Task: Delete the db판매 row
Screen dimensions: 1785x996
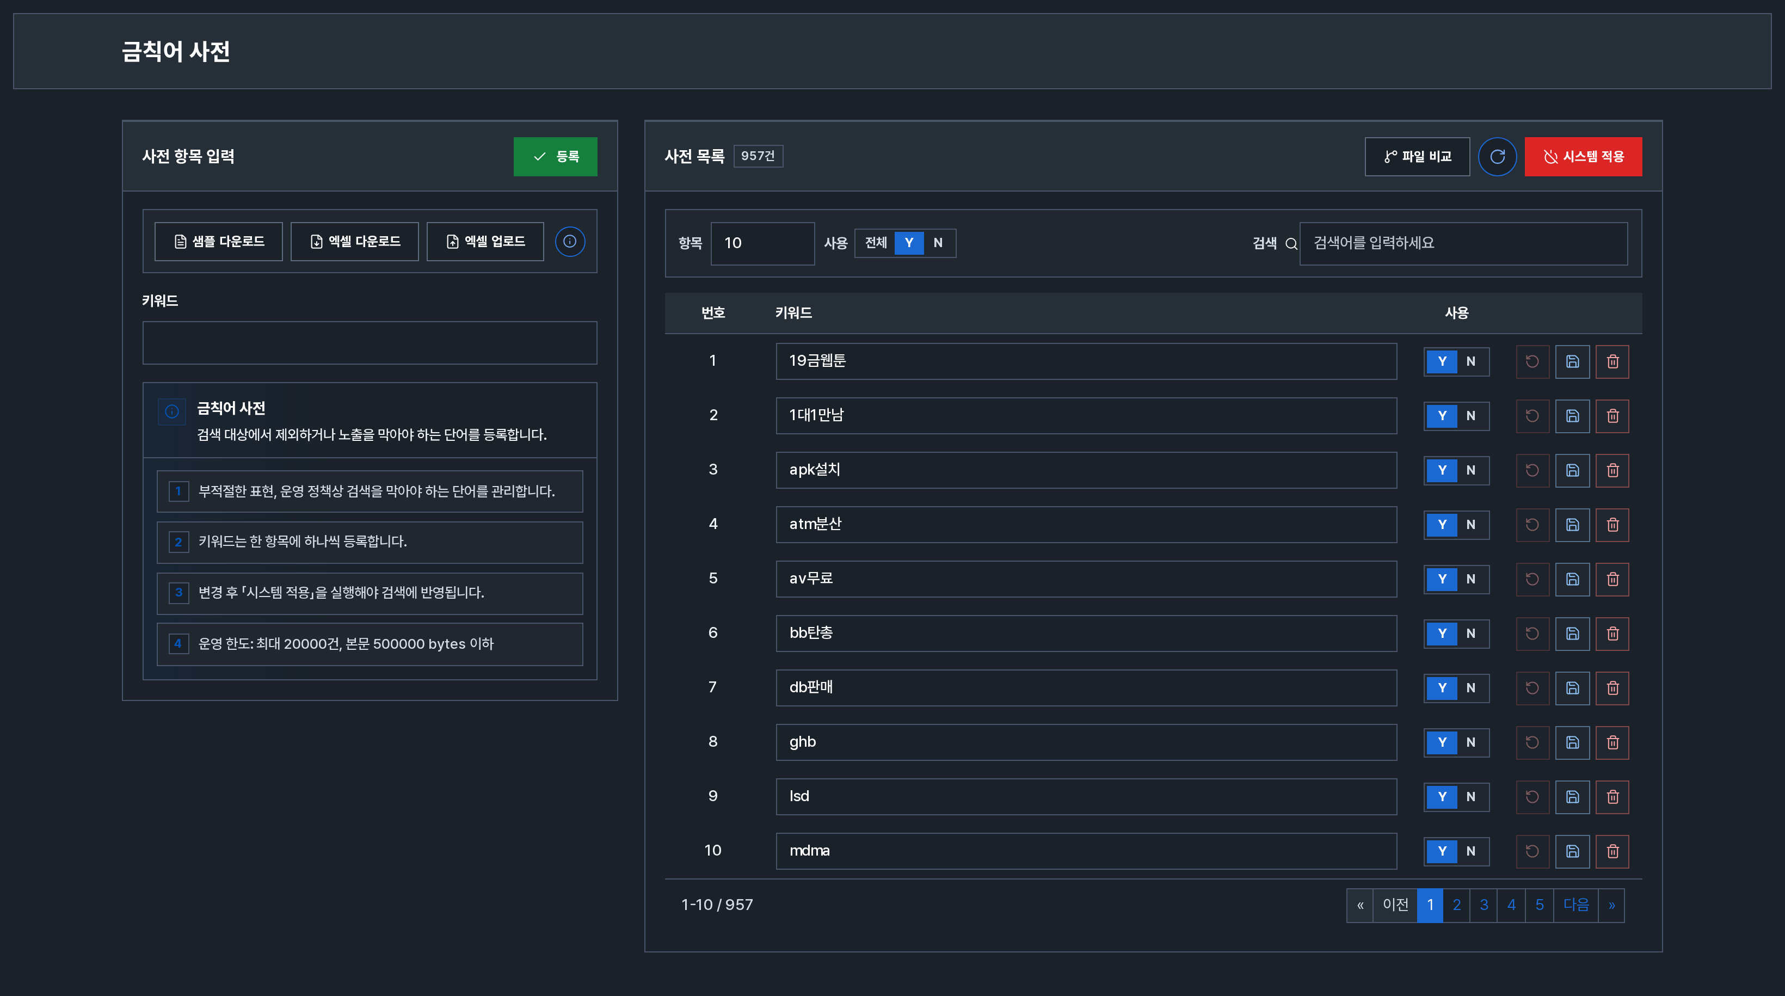Action: 1612,687
